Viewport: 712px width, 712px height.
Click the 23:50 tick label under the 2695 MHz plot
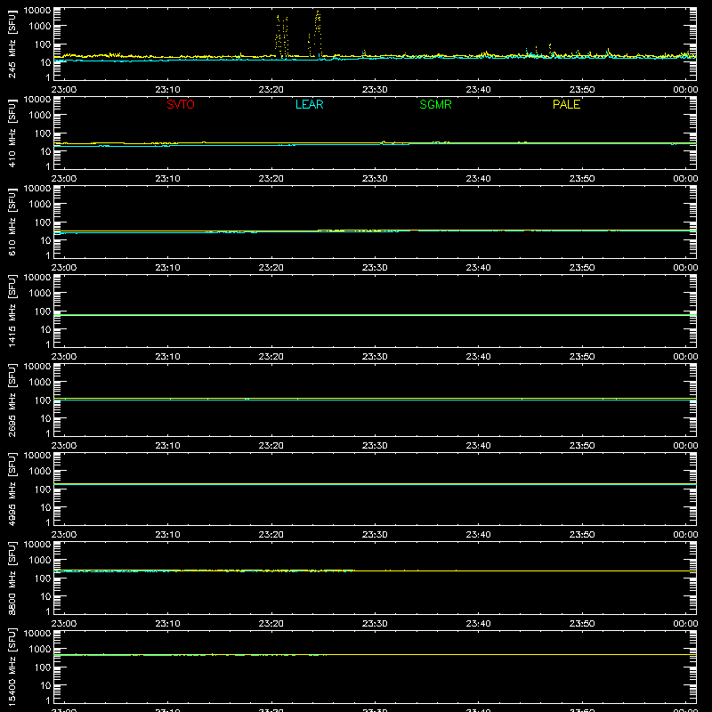582,446
